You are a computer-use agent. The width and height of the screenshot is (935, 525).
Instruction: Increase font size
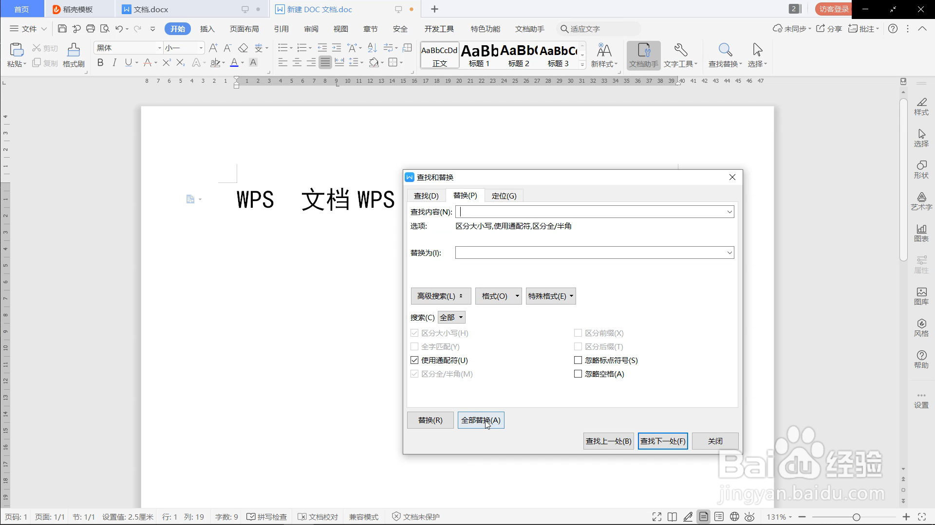tap(213, 48)
